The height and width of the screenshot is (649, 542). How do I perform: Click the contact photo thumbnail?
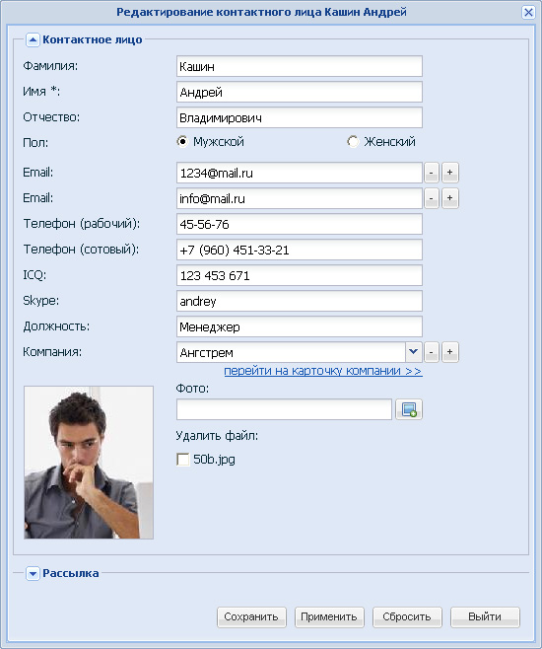(x=89, y=463)
